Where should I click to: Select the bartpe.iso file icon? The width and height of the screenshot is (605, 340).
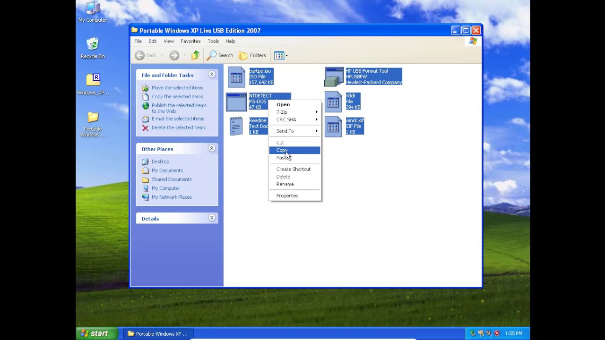coord(236,76)
